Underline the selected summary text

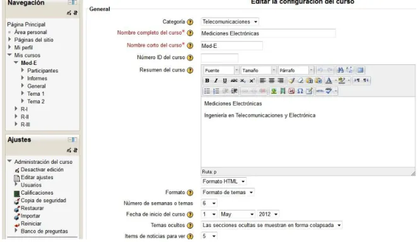point(225,81)
